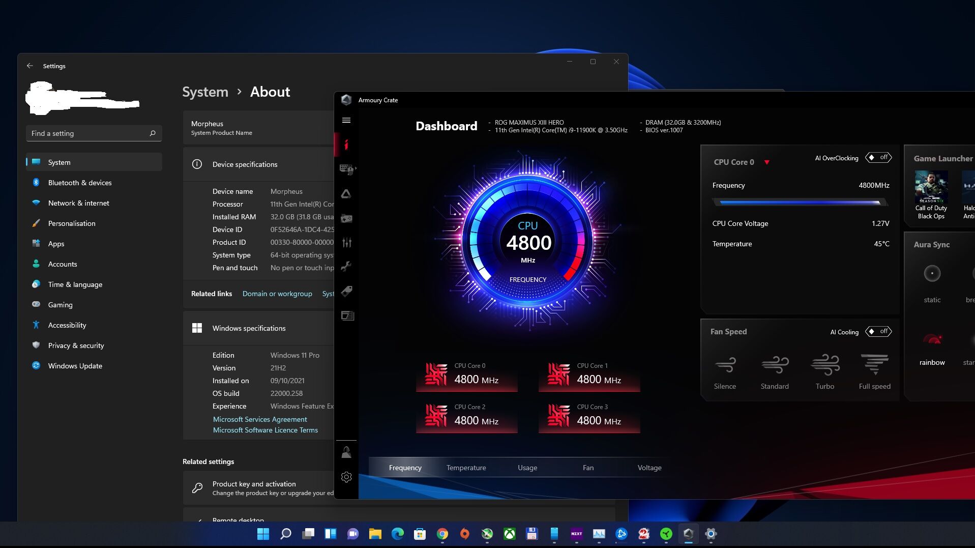The image size is (975, 548).
Task: Open Accounts in Settings sidebar
Action: [x=94, y=264]
